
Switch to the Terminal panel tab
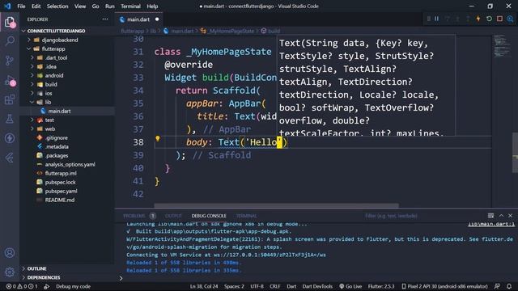click(246, 216)
